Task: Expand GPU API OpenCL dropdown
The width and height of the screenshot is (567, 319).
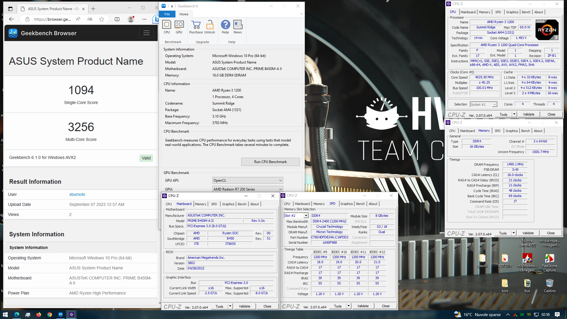Action: pyautogui.click(x=247, y=180)
